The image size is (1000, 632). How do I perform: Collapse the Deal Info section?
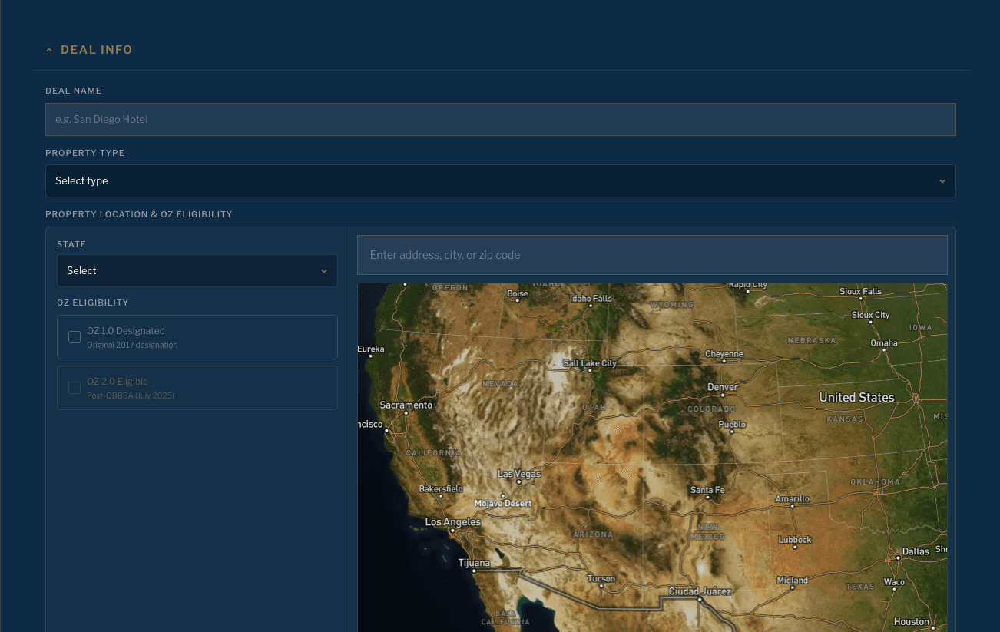(88, 50)
